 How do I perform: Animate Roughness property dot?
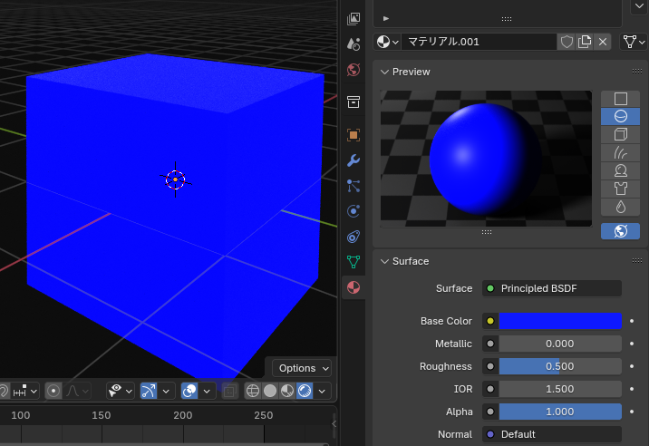[632, 366]
